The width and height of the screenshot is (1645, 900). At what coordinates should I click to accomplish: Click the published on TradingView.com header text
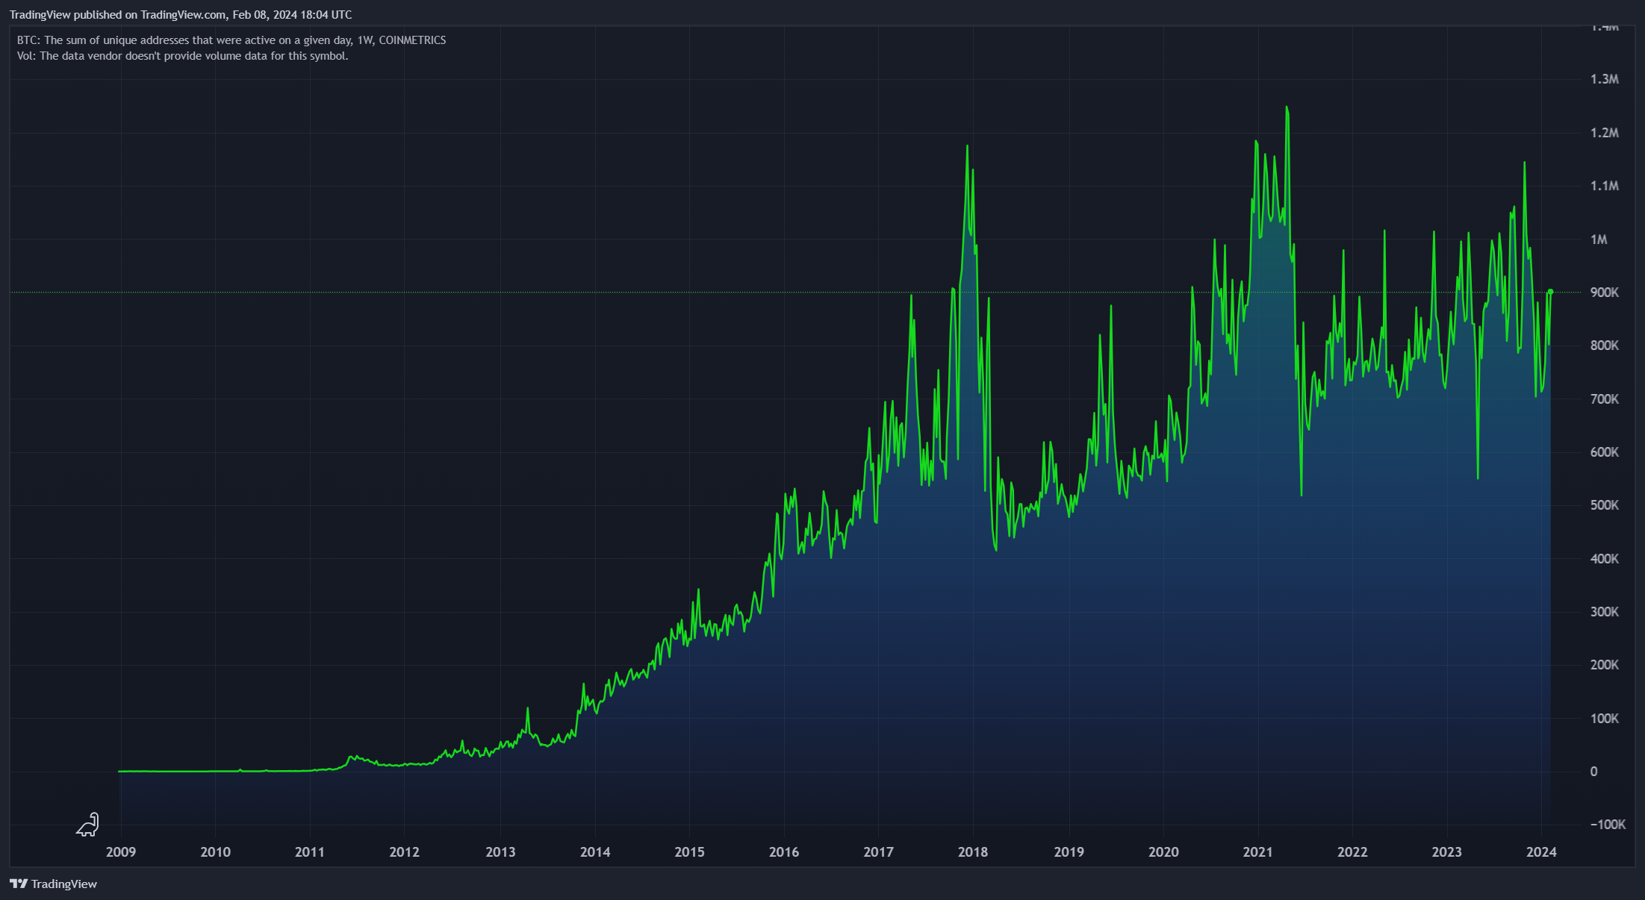[181, 15]
